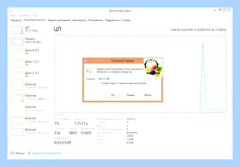Click the Создание задачи dialog title icon
The image size is (240, 167).
pos(86,61)
